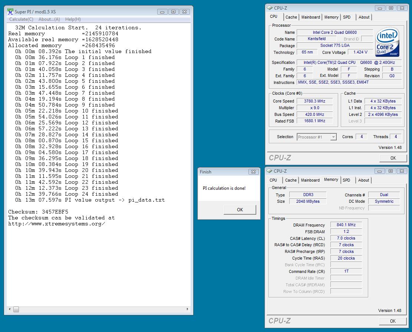Click the Threads count field showing 4
Viewport: 412px width, 332px height.
click(396, 137)
